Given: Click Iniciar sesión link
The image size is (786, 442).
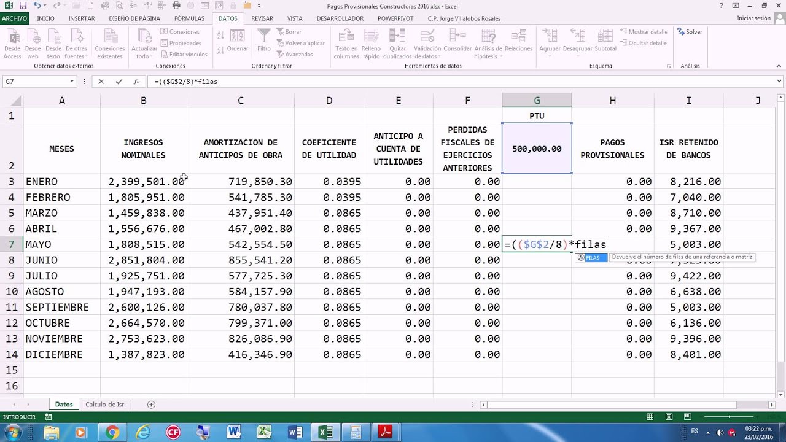Looking at the screenshot, I should (x=753, y=18).
